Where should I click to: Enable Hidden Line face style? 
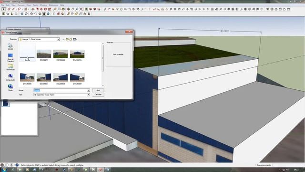click(x=36, y=14)
